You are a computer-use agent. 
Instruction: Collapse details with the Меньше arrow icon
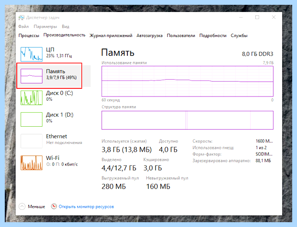(x=22, y=206)
